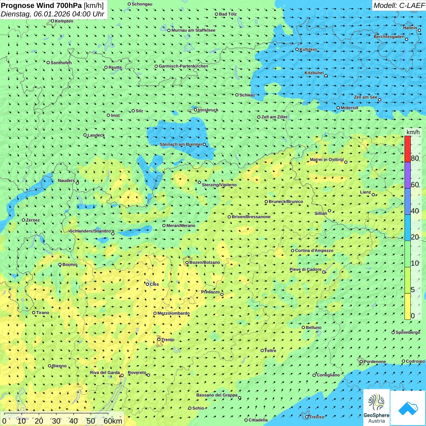Click the blue cloud logo in corner

pyautogui.click(x=408, y=408)
